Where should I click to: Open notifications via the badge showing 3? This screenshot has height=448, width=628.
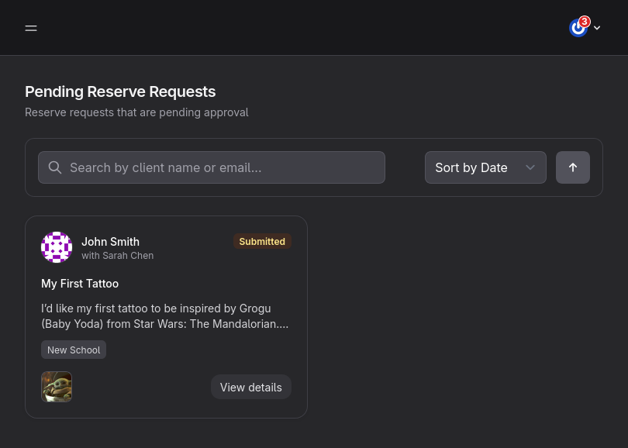coord(584,22)
